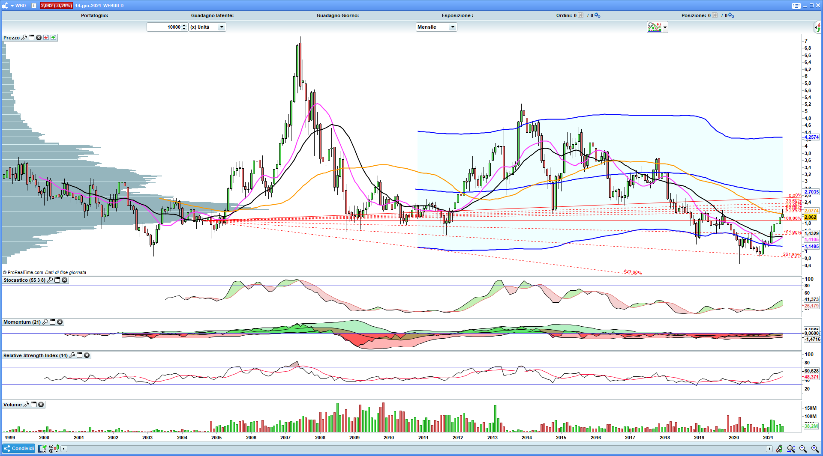
Task: Click the 1,1495 blue price axis label
Action: click(x=811, y=246)
